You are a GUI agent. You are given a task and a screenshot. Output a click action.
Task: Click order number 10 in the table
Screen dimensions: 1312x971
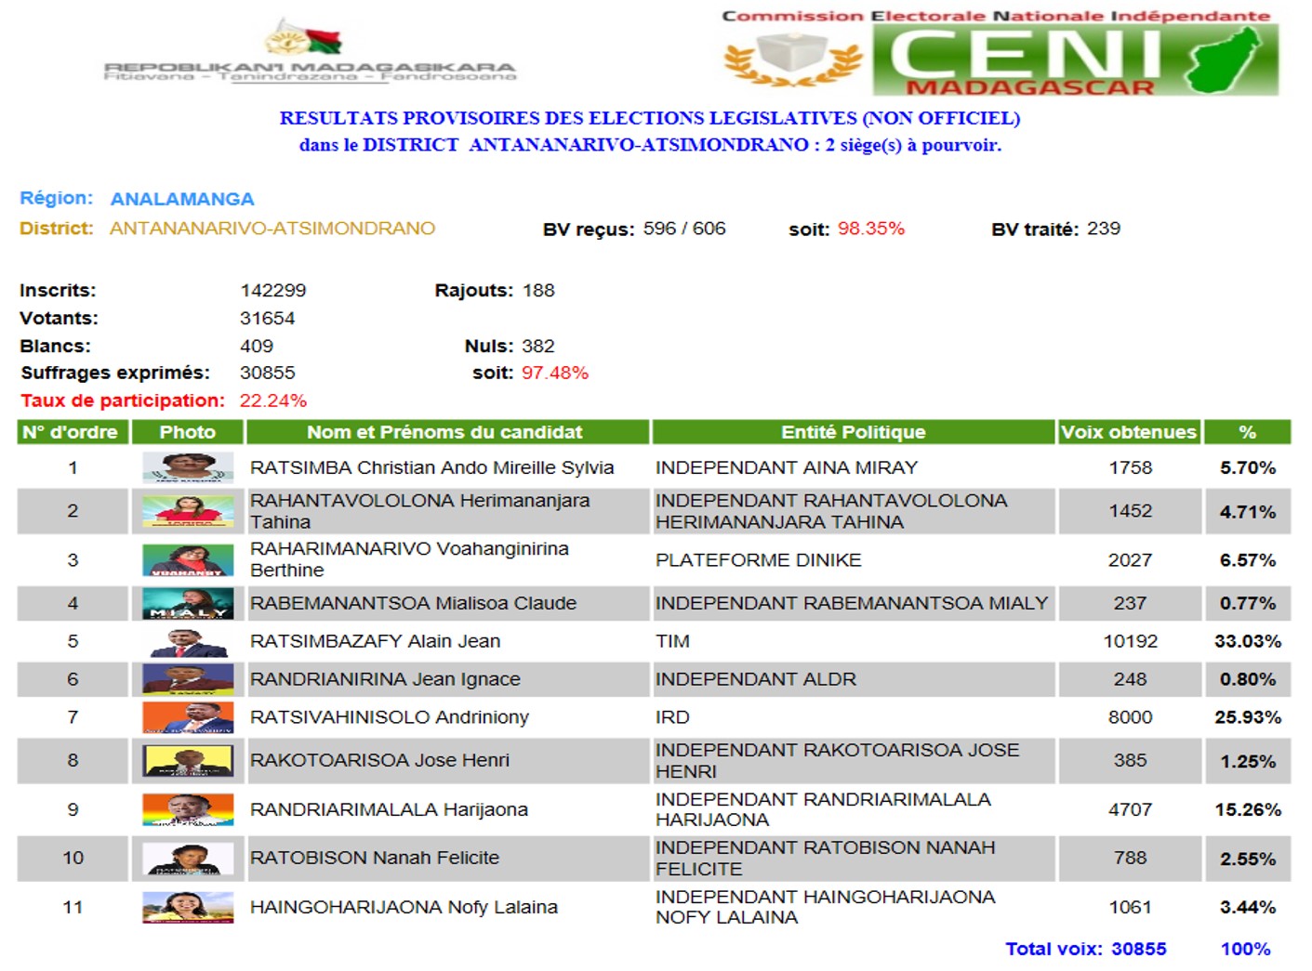(73, 858)
